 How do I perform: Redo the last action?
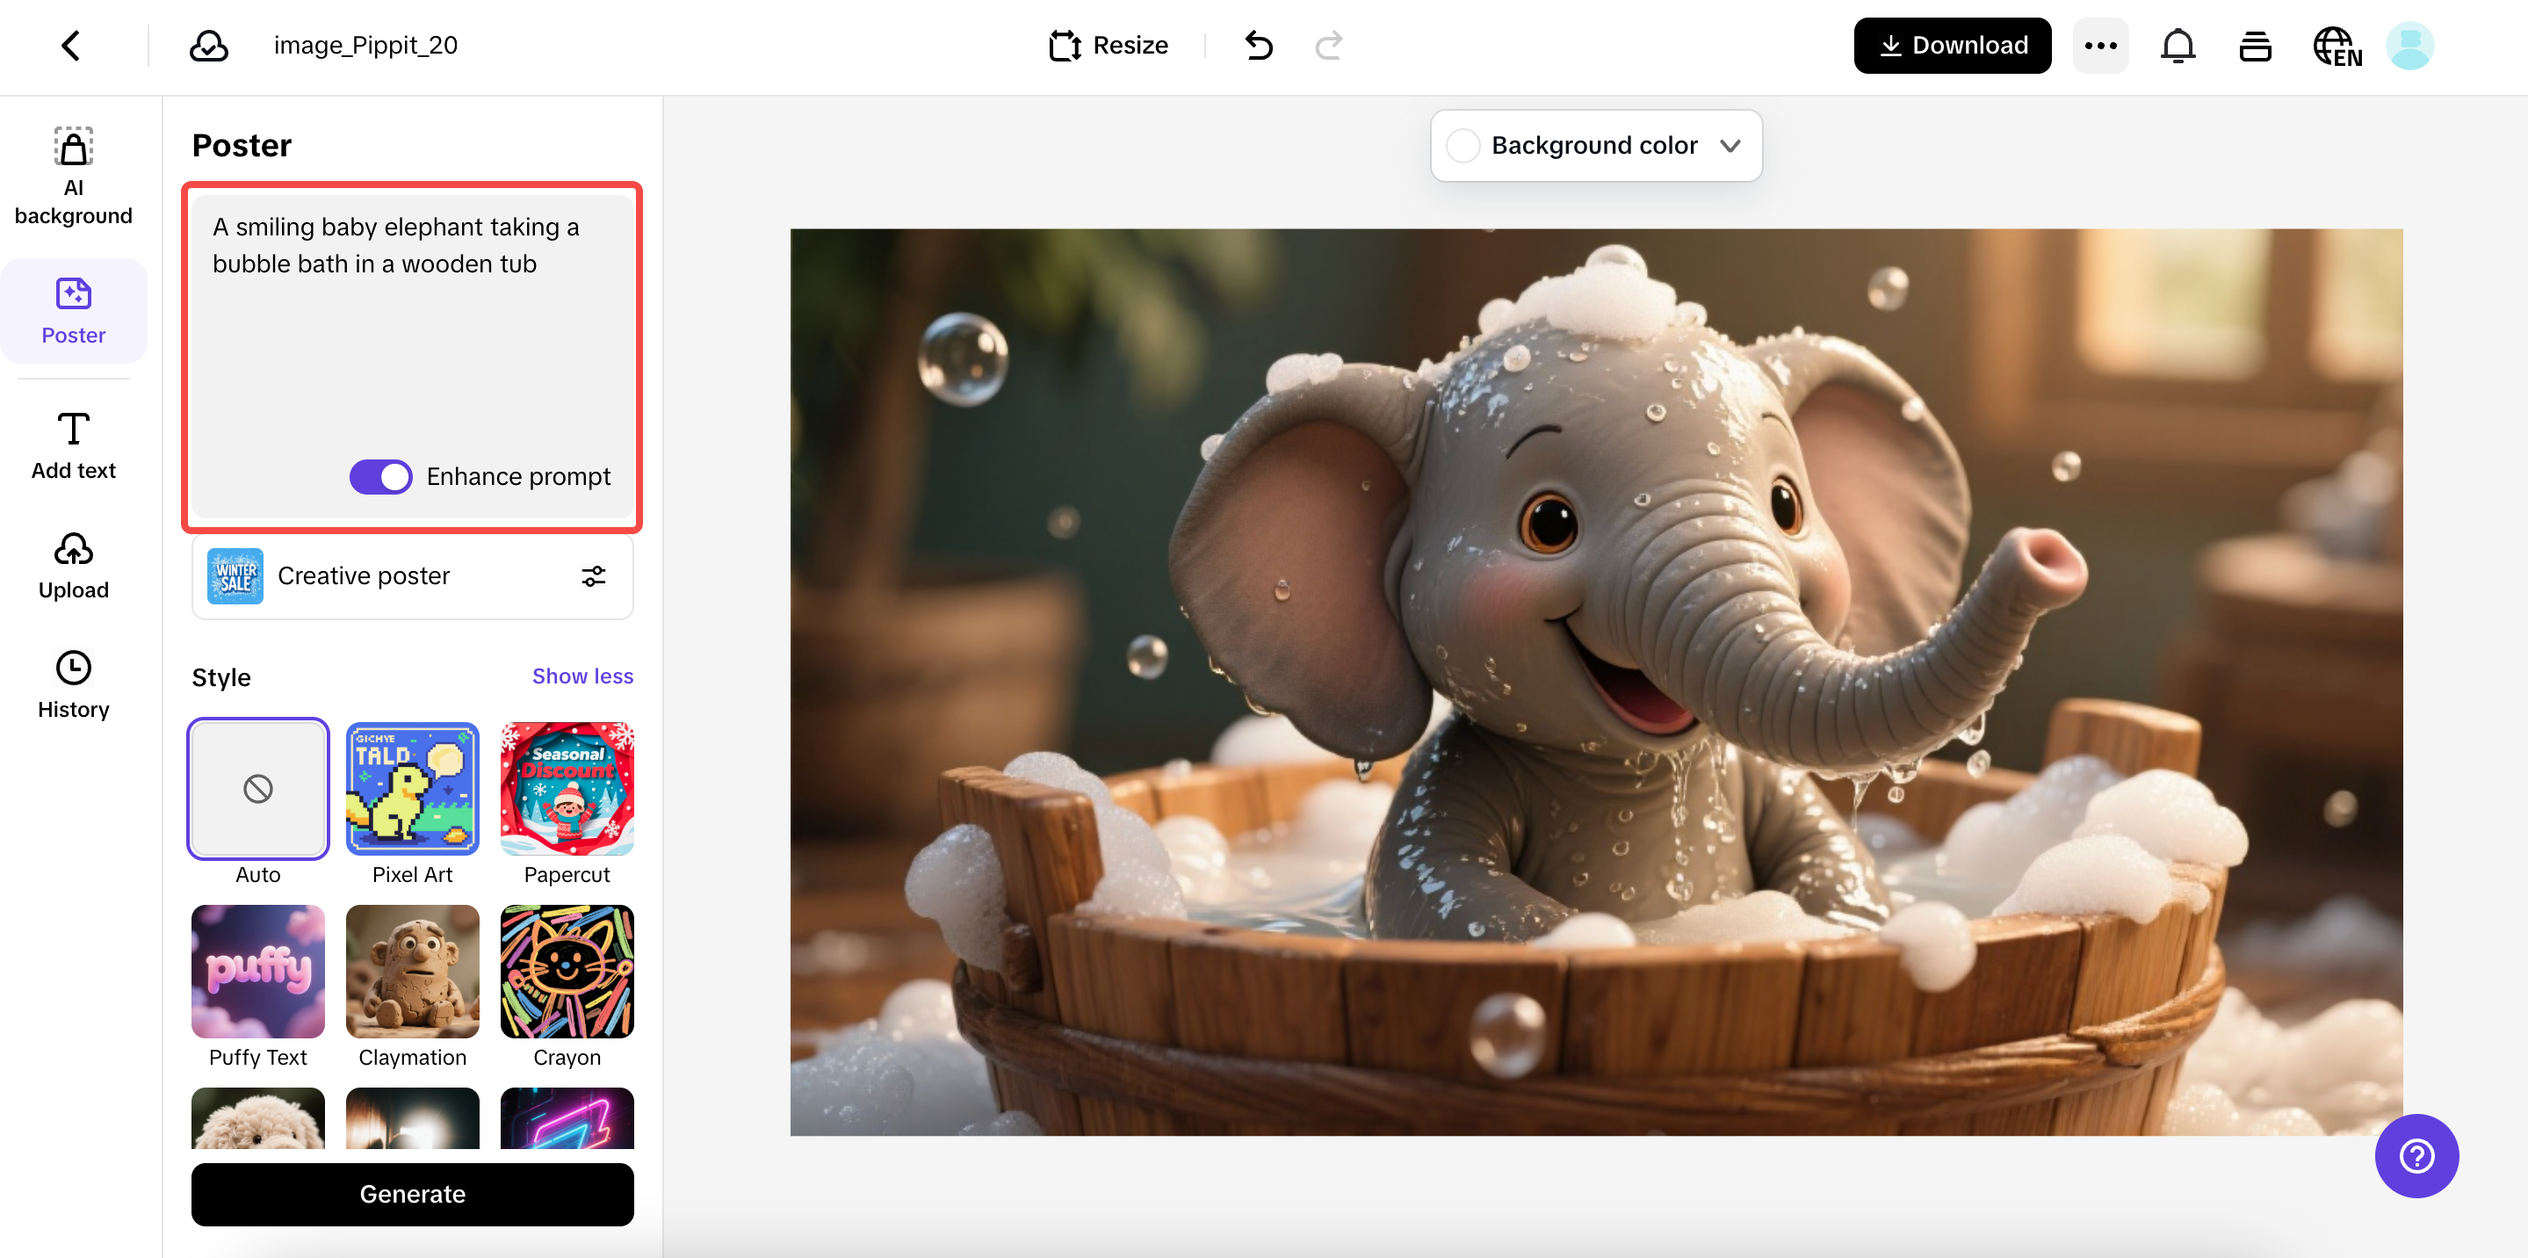tap(1329, 45)
